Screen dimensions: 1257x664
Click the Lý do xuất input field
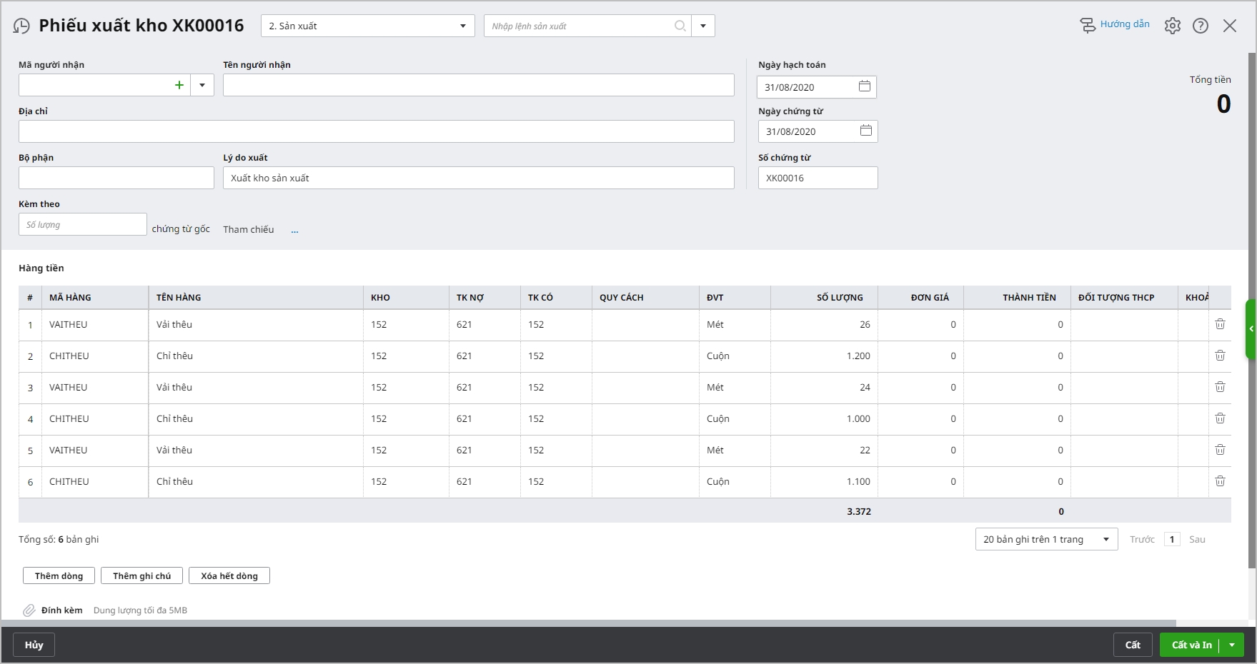pos(478,178)
